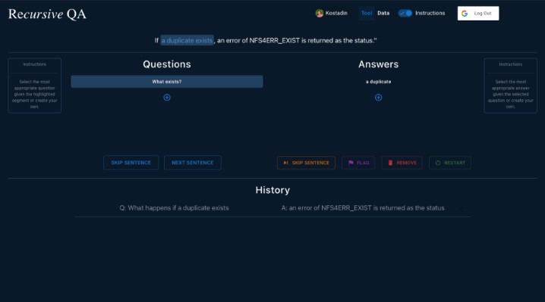Click the Kostadin username
This screenshot has height=302, width=545.
point(336,13)
